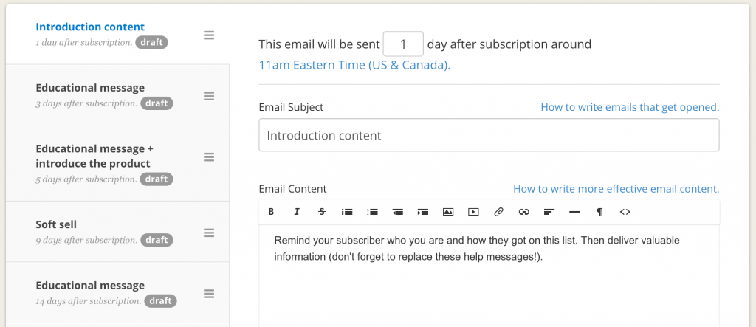Select the Soft sell email
756x327 pixels.
tap(56, 224)
